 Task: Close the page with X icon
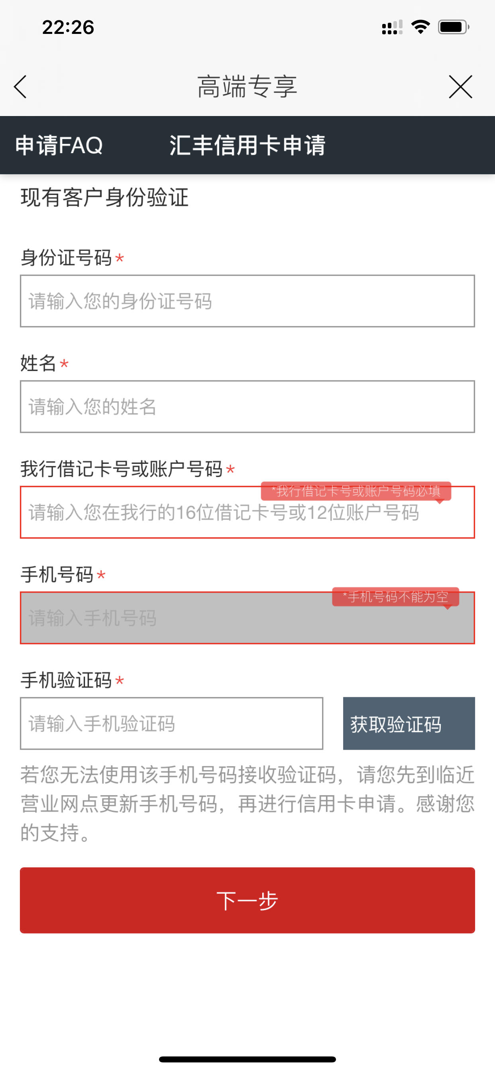click(x=460, y=87)
